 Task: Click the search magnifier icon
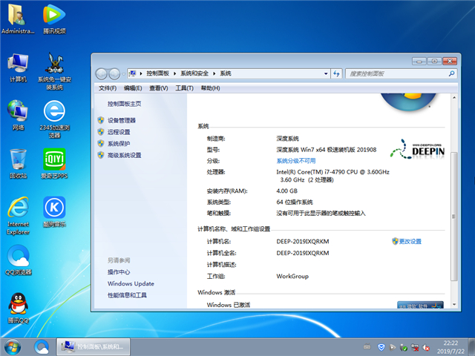(x=451, y=73)
